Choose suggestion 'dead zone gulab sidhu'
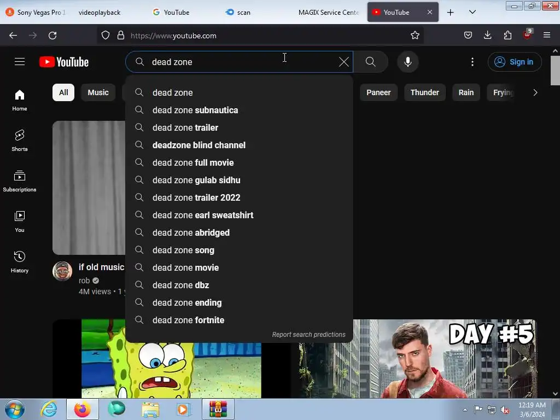The image size is (560, 420). 240,180
